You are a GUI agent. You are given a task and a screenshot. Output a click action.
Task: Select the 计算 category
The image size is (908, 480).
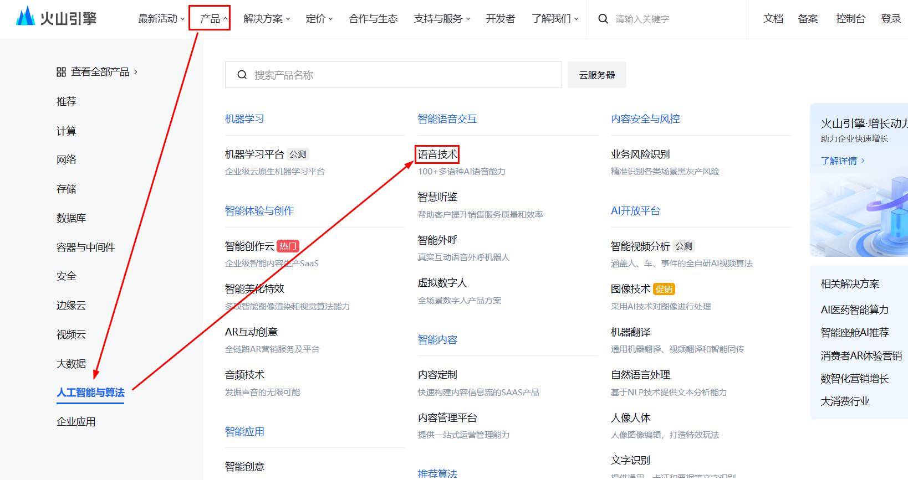pyautogui.click(x=66, y=131)
